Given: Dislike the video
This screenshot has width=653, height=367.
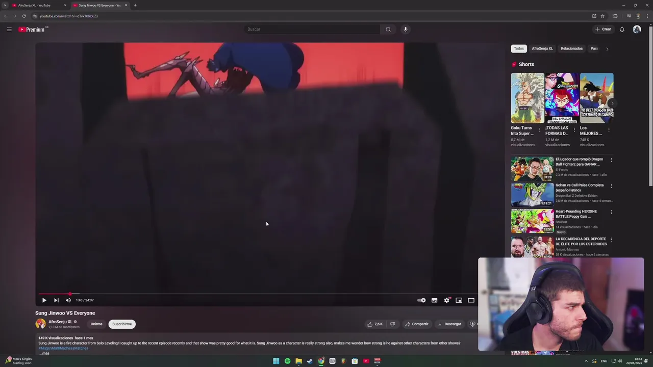Looking at the screenshot, I should click(x=392, y=324).
